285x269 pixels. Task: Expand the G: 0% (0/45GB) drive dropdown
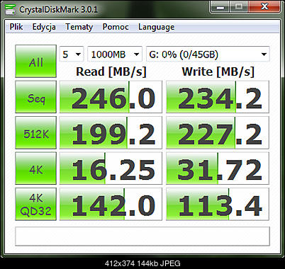(208, 55)
